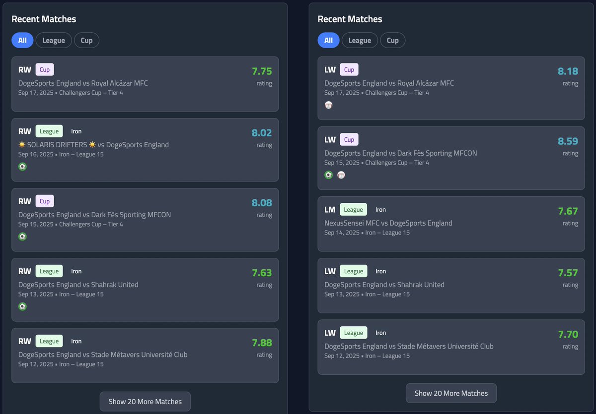
Task: Click the LW position label on the 8.59 match
Action: (330, 140)
